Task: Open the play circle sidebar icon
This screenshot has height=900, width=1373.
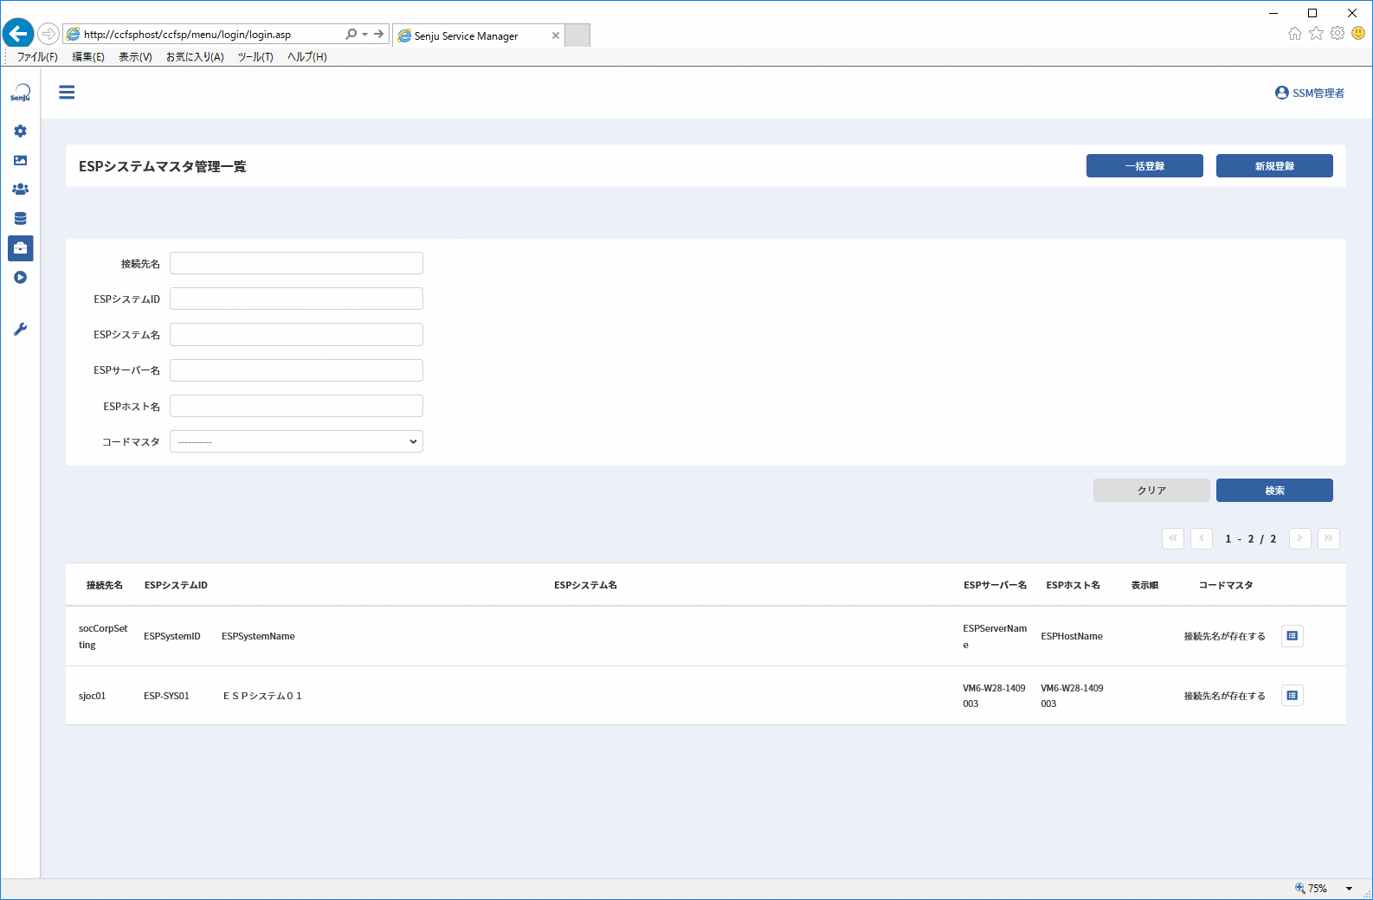Action: (21, 278)
